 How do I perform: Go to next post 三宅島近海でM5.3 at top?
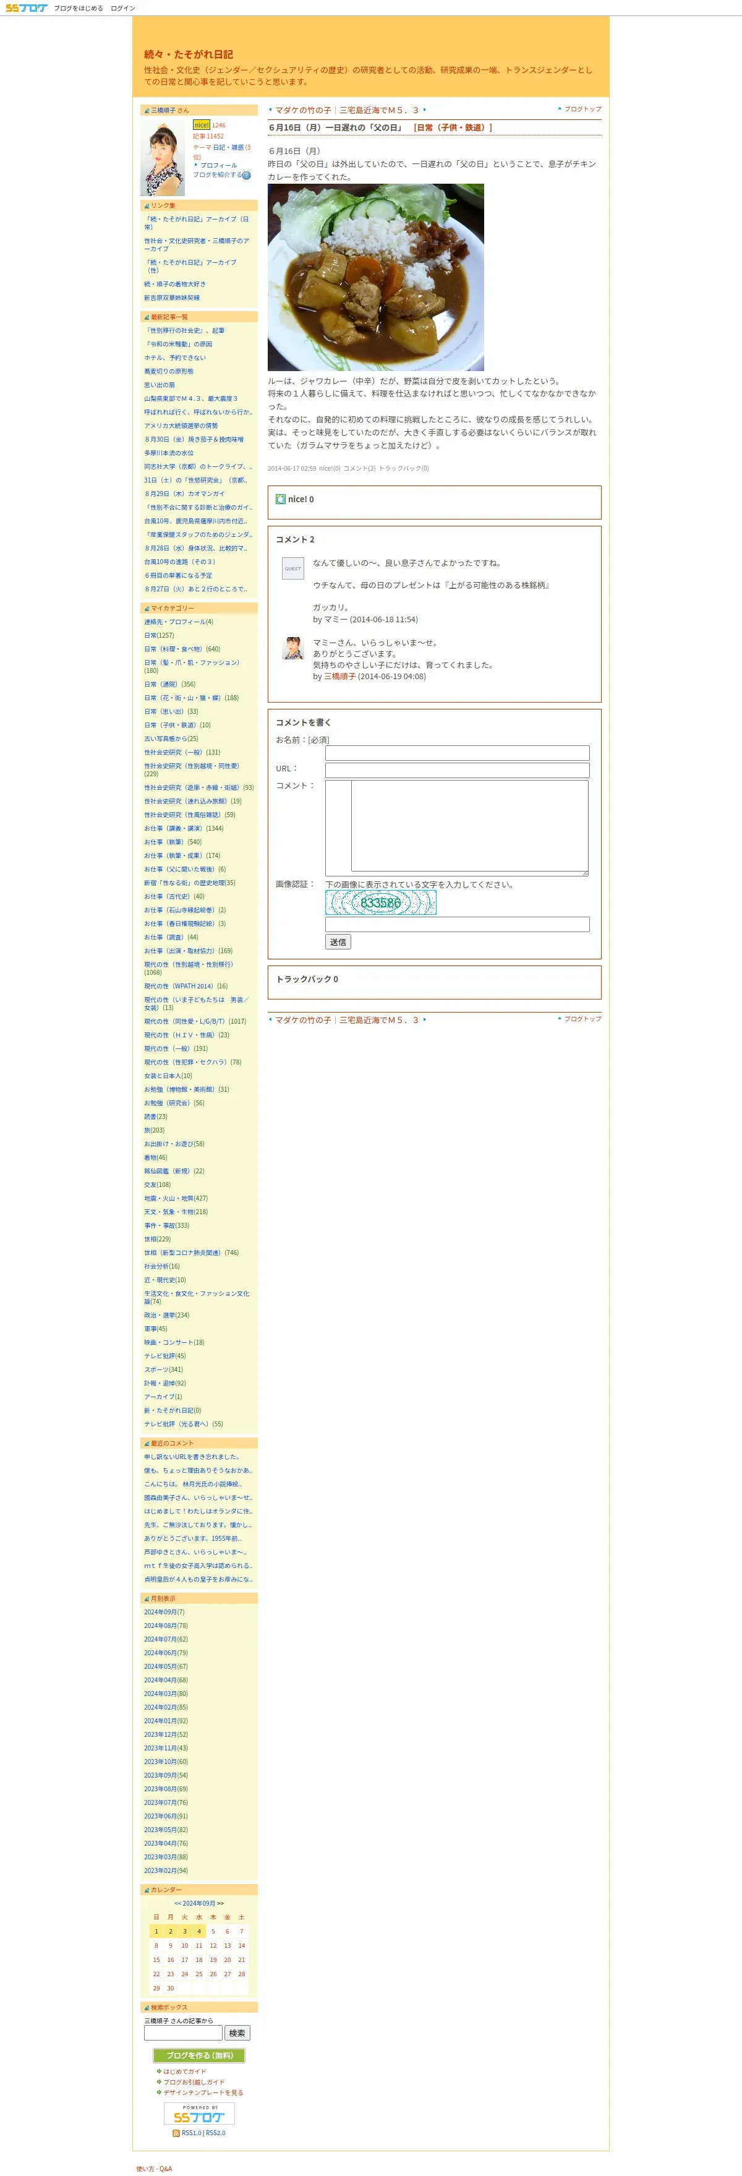coord(379,110)
